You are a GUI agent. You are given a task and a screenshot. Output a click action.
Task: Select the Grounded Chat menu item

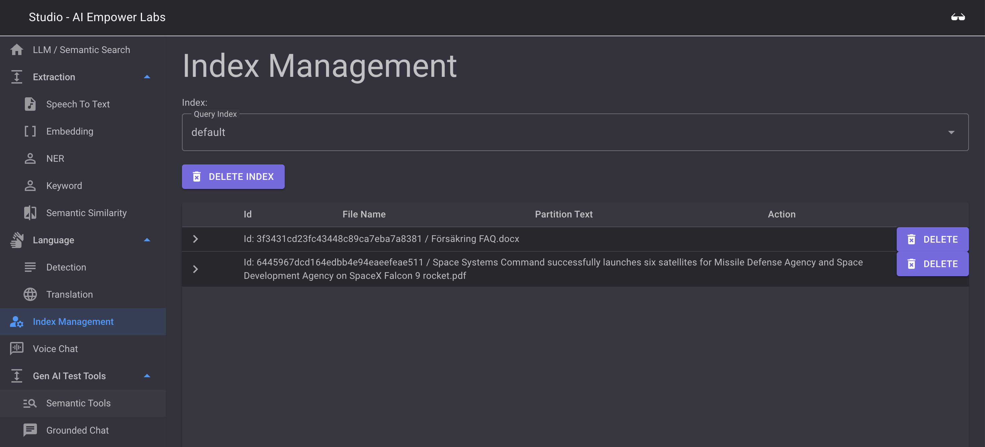tap(77, 430)
